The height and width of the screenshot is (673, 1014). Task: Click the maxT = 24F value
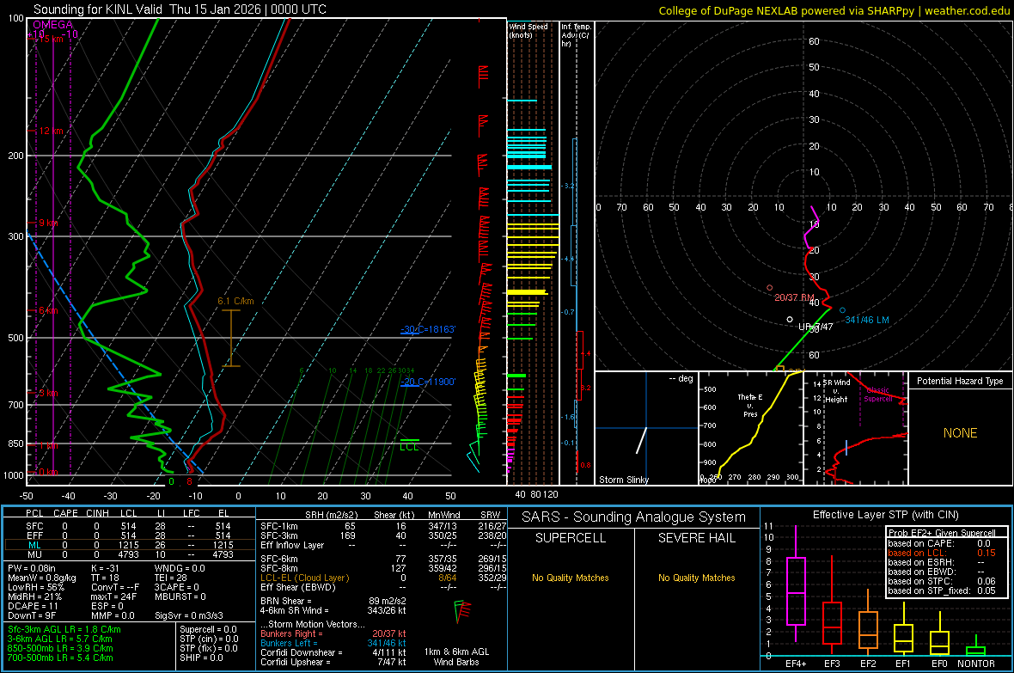[x=113, y=597]
